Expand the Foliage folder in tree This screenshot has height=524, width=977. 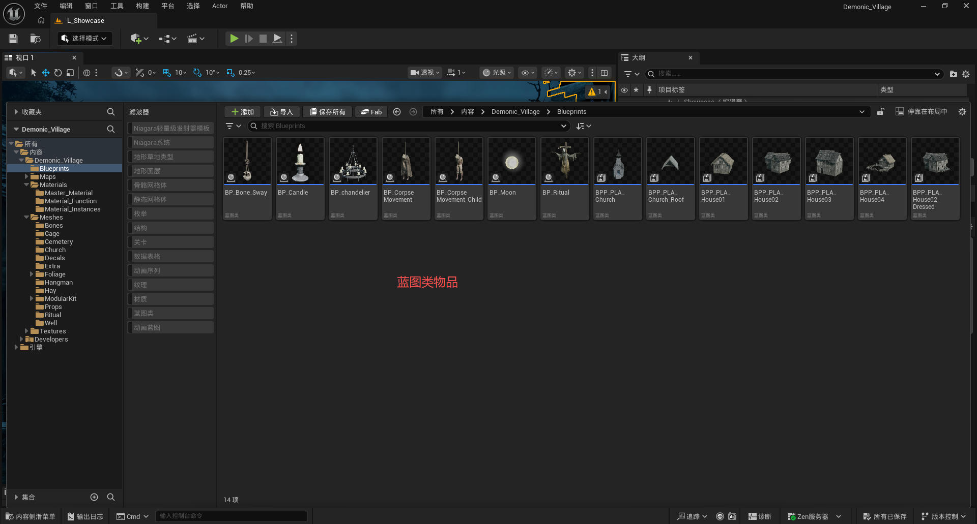click(32, 274)
